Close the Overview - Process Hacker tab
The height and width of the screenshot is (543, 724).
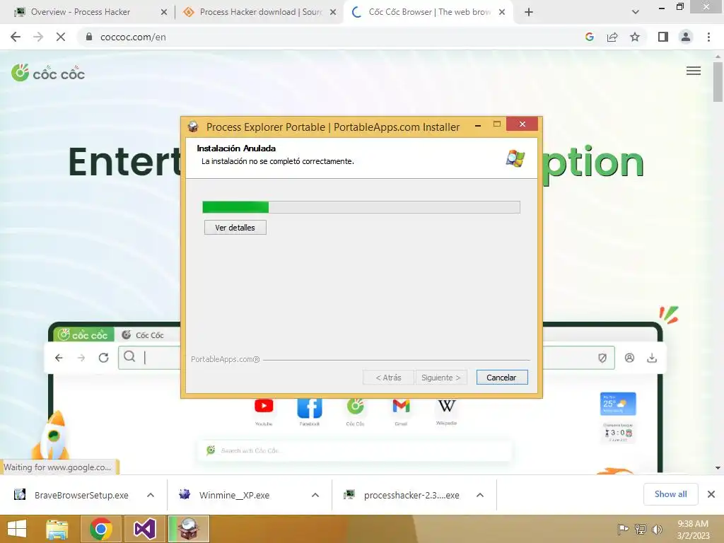click(x=163, y=13)
